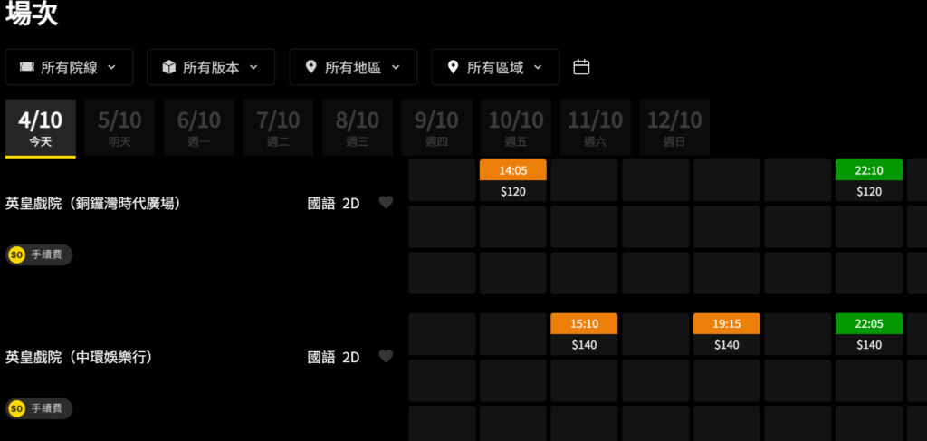Select the green 22:10 showtime
This screenshot has height=441, width=927.
click(x=868, y=179)
